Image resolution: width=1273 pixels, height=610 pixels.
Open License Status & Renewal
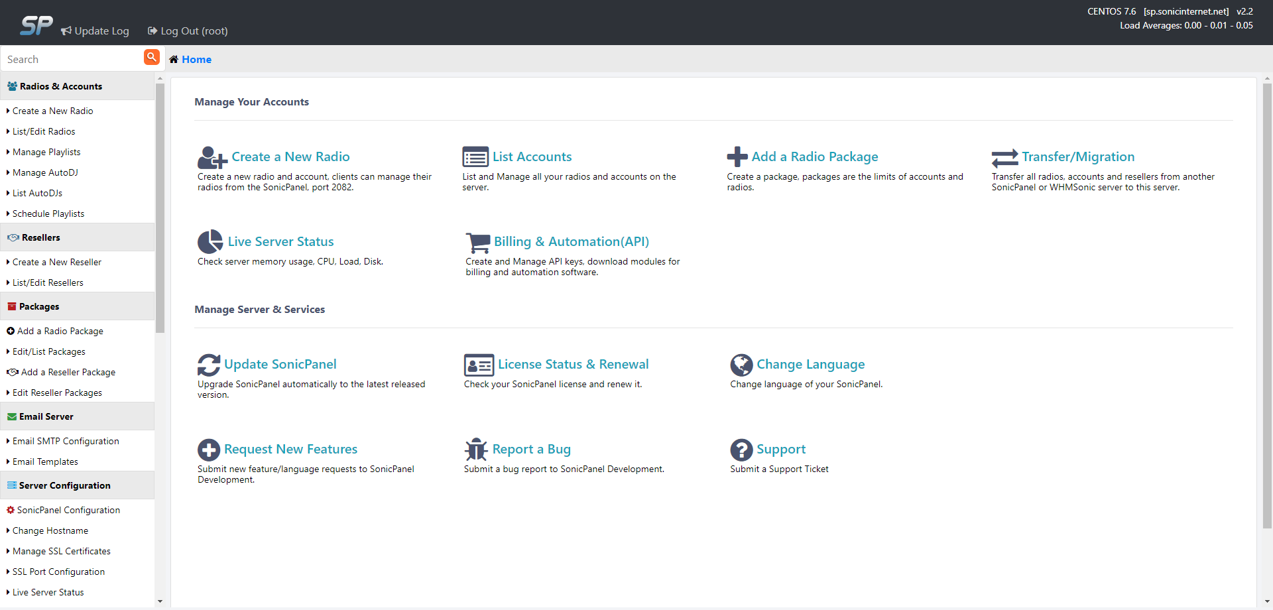574,364
